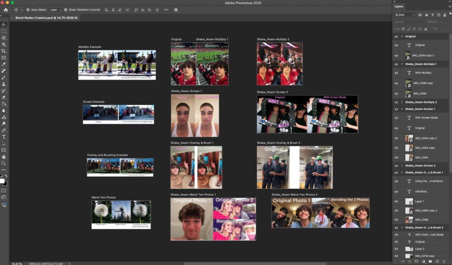The image size is (452, 265).
Task: Filter layers by pixel layers icon
Action: pyautogui.click(x=420, y=15)
